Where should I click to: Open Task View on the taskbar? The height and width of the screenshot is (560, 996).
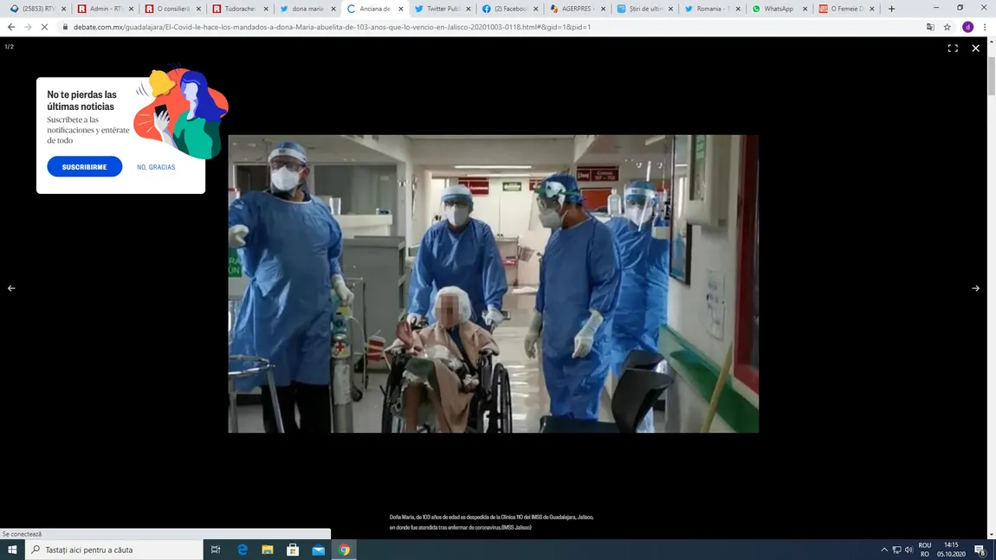(216, 550)
